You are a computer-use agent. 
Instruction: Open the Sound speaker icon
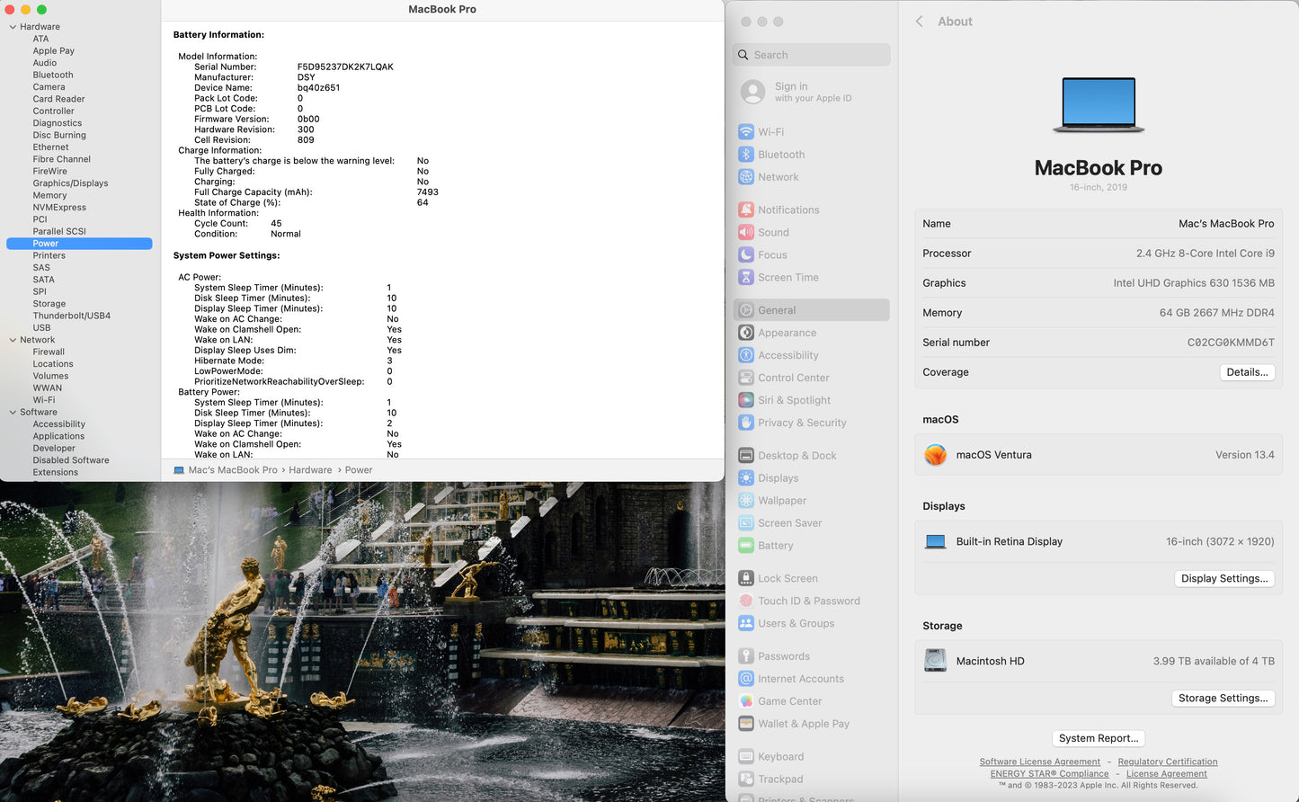coord(746,232)
